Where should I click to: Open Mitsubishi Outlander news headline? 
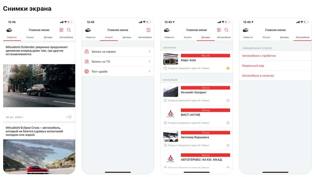point(37,50)
